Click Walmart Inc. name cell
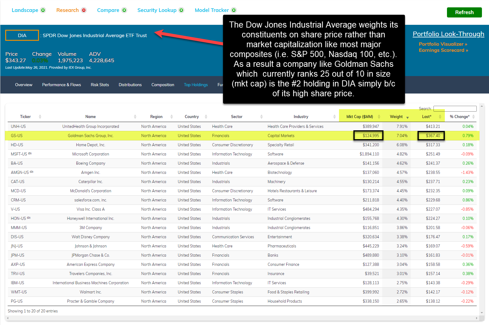The image size is (489, 325). [x=90, y=292]
